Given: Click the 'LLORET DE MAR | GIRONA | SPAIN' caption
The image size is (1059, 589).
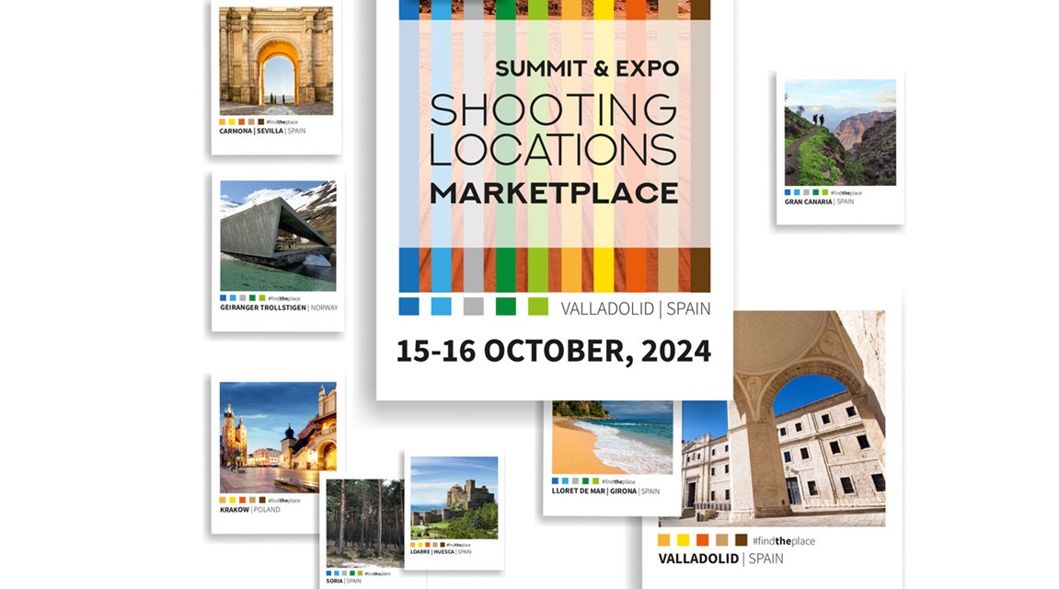Looking at the screenshot, I should click(x=605, y=491).
